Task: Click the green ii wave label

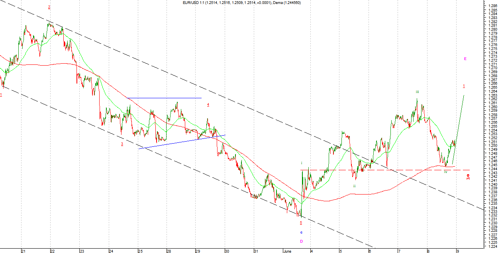Action: 354,186
